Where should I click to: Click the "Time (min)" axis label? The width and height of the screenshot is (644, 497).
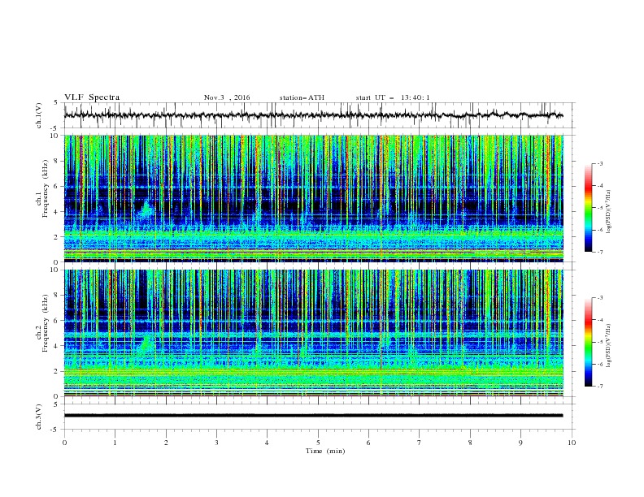tap(325, 451)
